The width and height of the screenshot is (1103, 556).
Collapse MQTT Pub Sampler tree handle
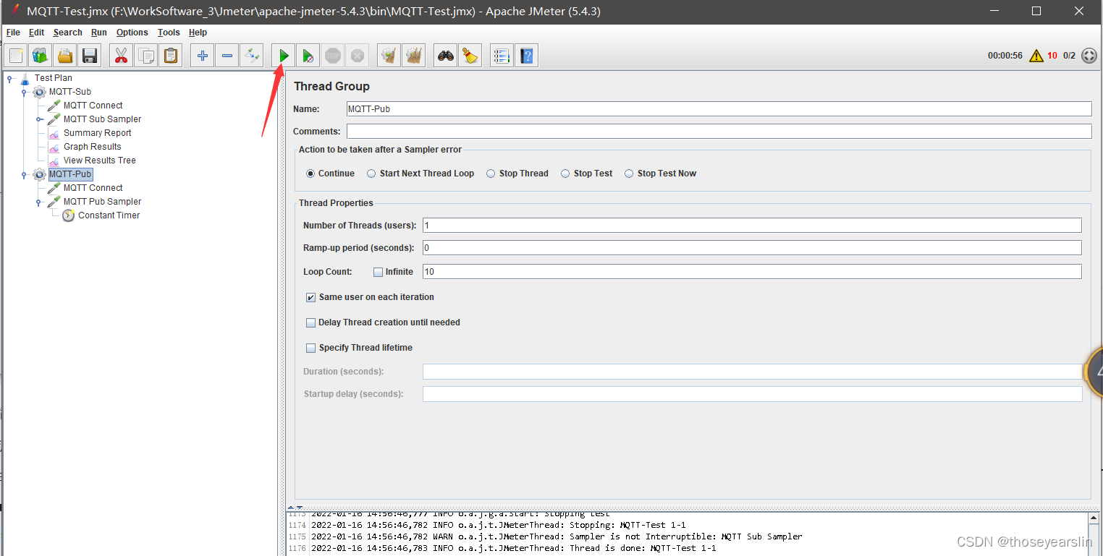click(x=39, y=202)
